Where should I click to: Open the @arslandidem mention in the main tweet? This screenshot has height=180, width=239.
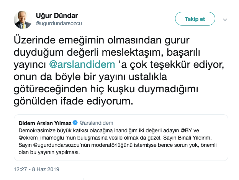[82, 63]
